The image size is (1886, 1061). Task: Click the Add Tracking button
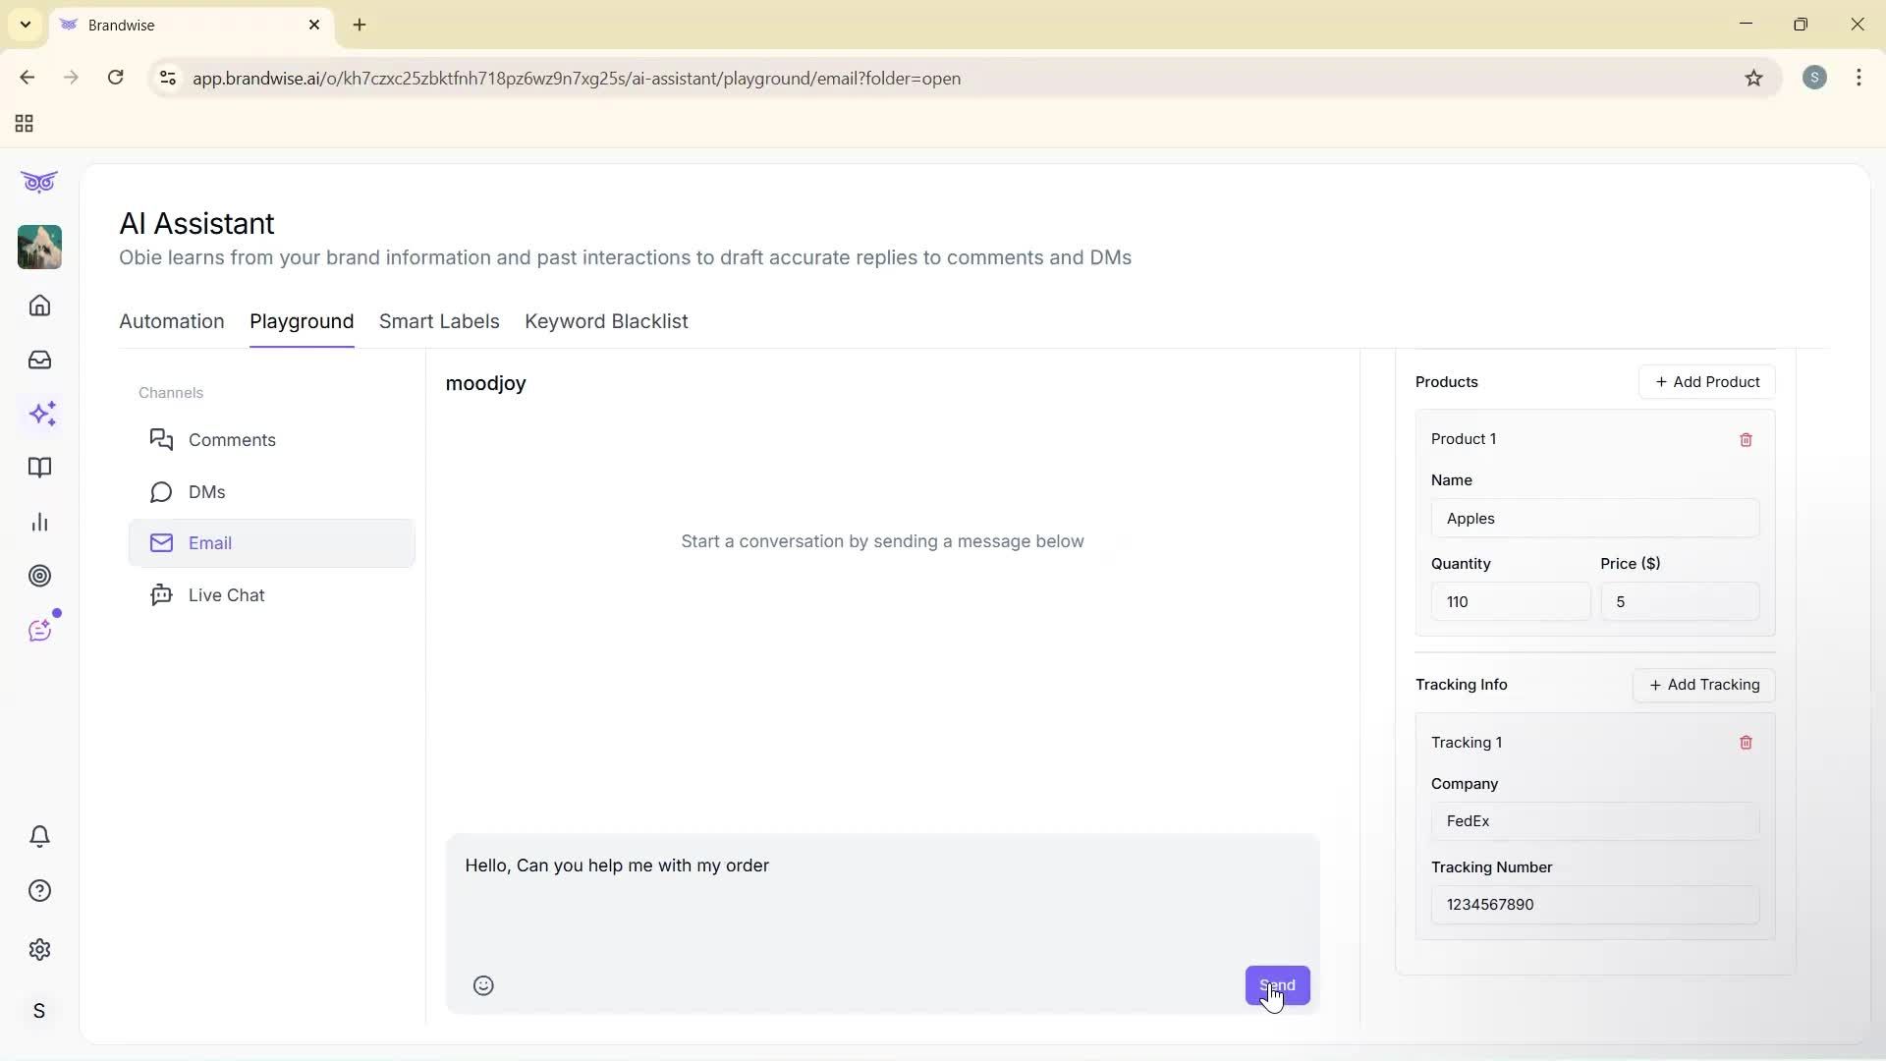click(x=1703, y=685)
